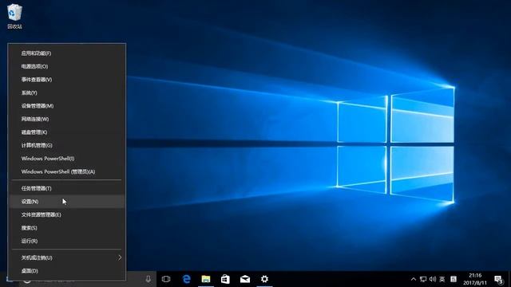
Task: Select 应用和功能(F) in the menu
Action: 66,53
